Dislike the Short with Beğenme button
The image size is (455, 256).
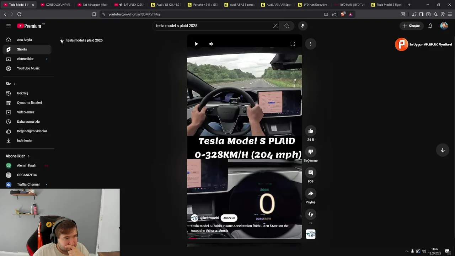311,152
